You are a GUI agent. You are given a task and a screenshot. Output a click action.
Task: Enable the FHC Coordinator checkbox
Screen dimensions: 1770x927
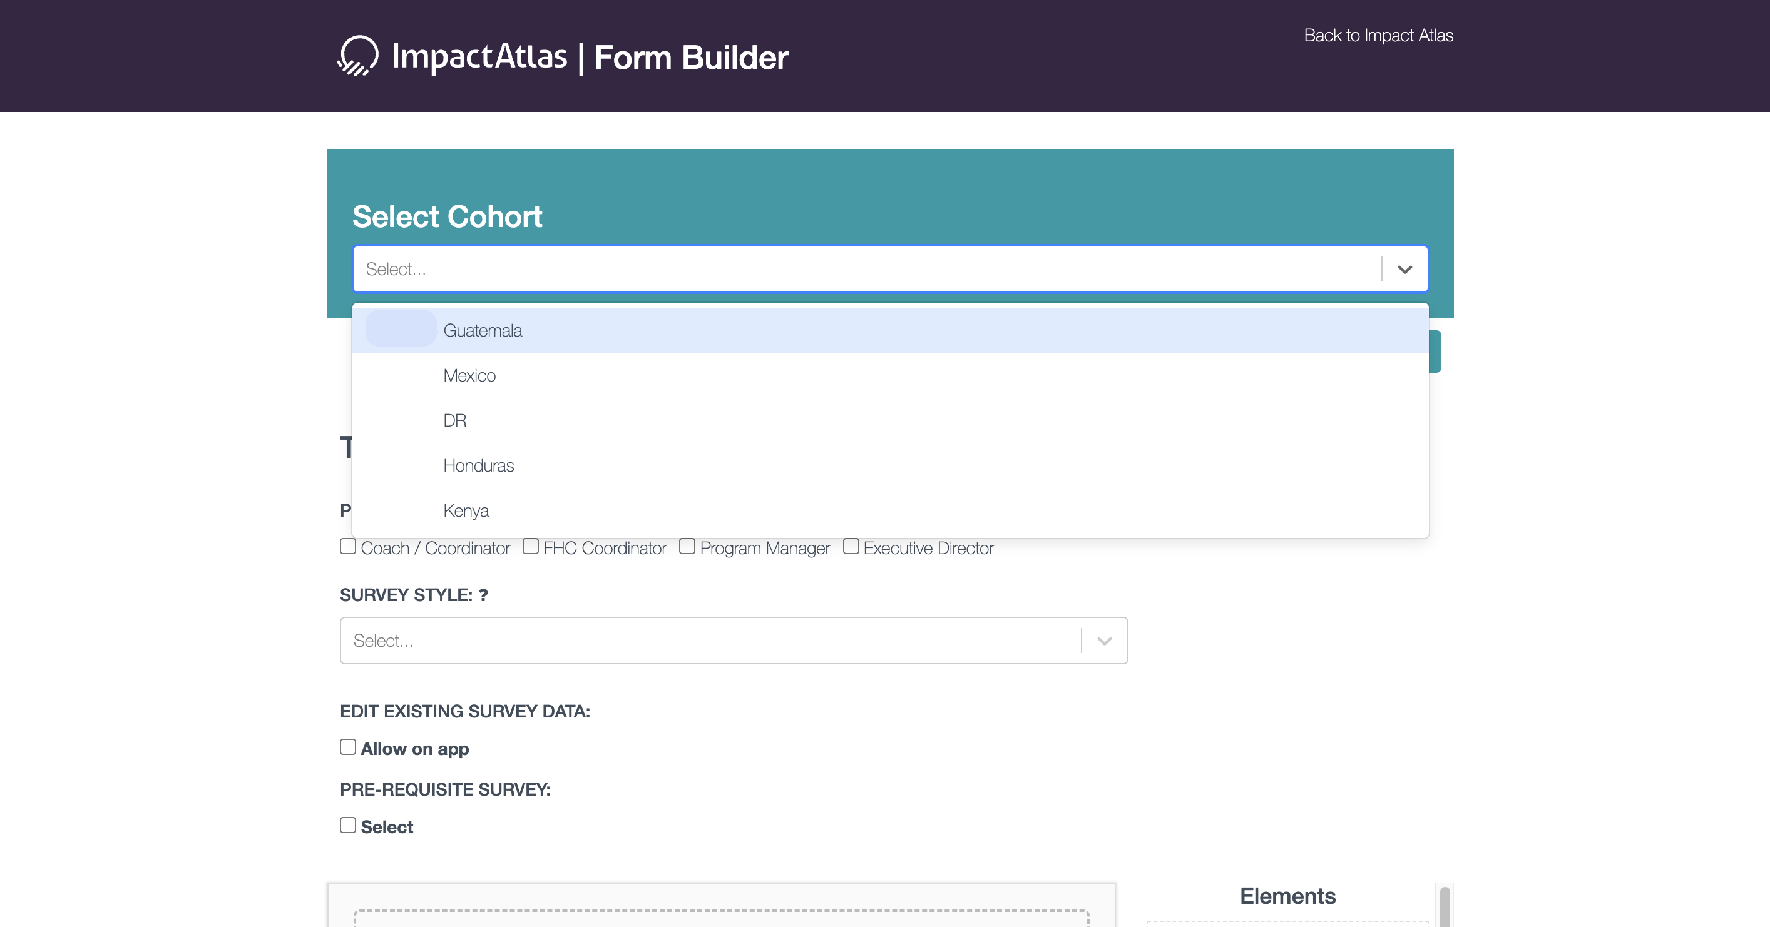[x=531, y=547]
